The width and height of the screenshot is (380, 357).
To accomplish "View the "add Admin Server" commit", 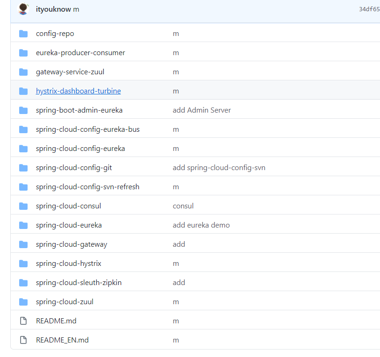I will (201, 110).
